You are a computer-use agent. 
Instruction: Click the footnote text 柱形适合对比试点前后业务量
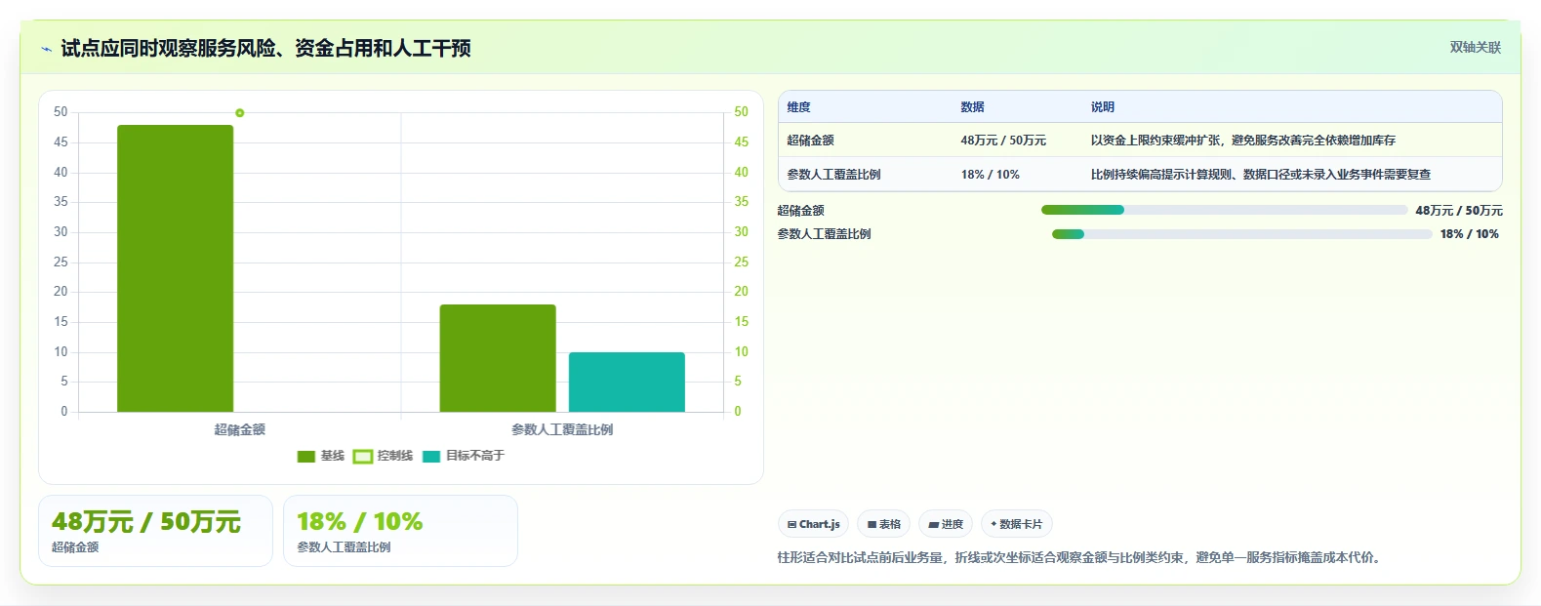pos(1079,557)
